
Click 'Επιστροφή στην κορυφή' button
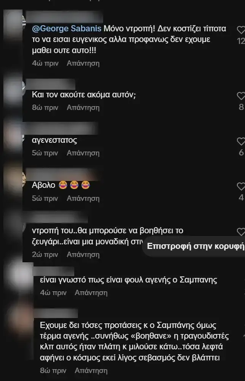[196, 246]
